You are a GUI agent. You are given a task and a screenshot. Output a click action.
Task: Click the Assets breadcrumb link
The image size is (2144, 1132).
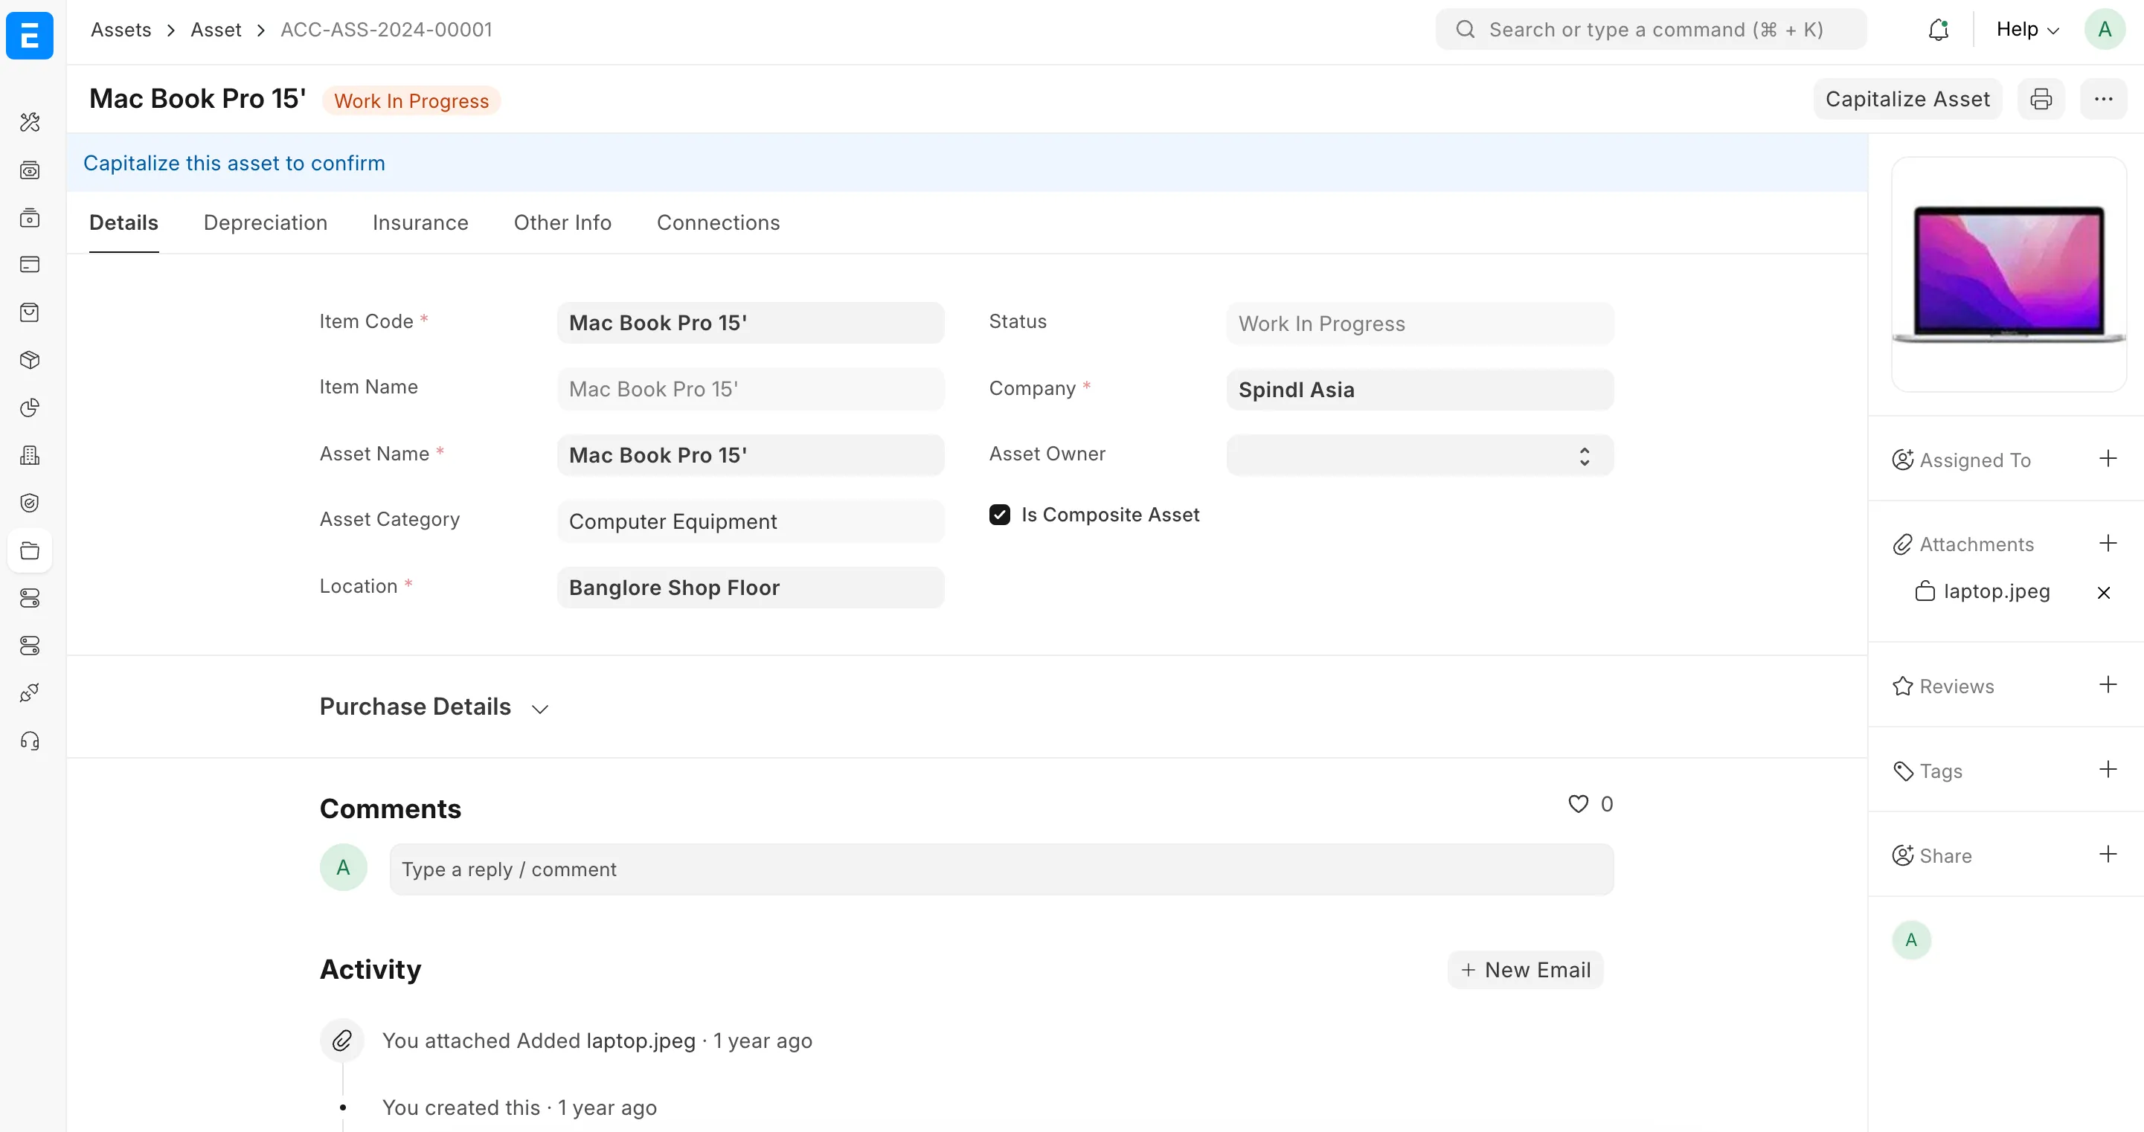point(121,29)
